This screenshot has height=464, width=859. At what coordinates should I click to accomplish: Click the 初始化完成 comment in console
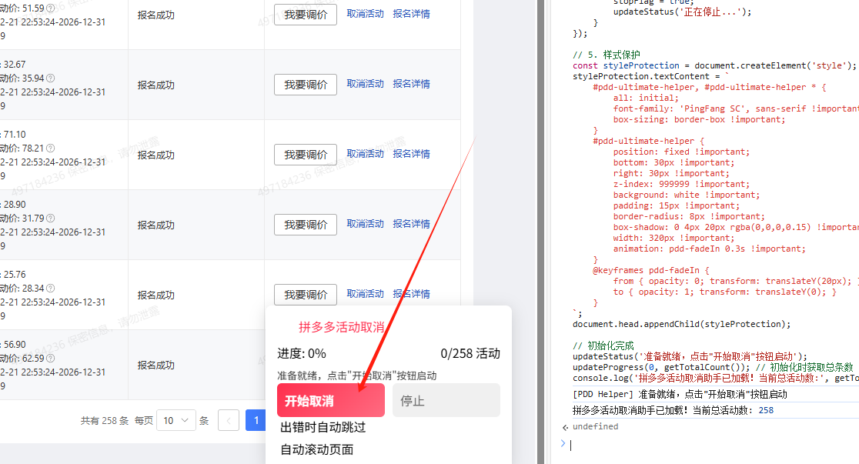click(603, 345)
